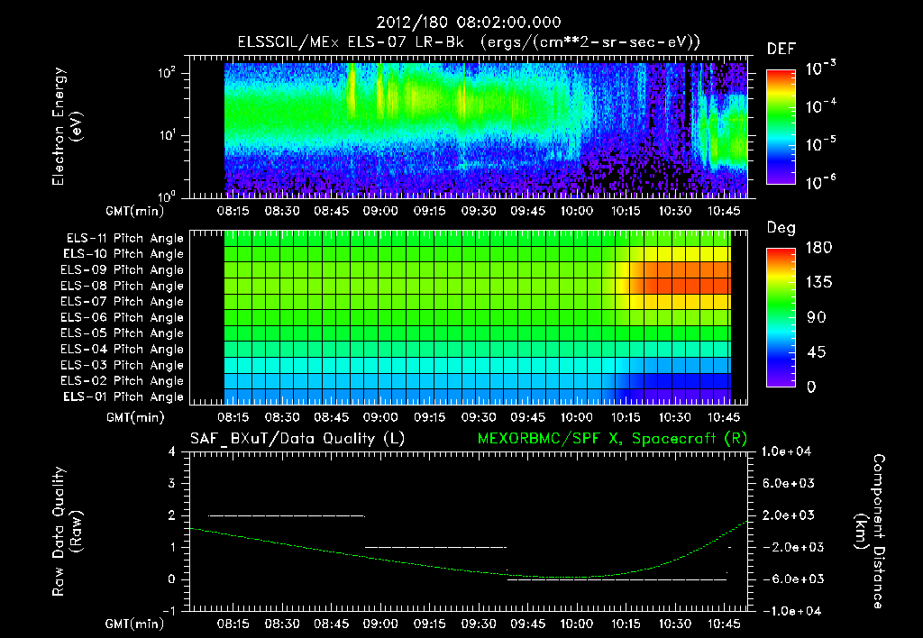
Task: Click the 'ELS-03 Pitch Angle' row label
Action: tap(122, 366)
